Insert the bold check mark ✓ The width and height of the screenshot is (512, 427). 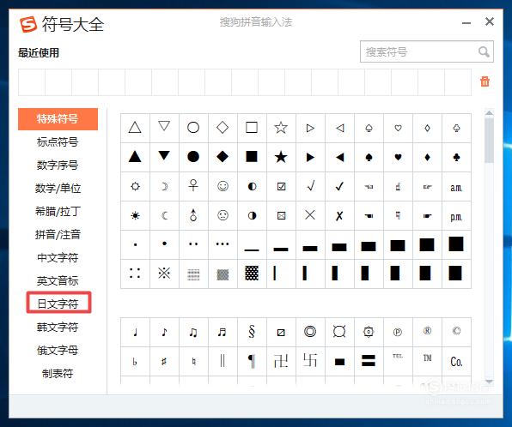pos(339,186)
